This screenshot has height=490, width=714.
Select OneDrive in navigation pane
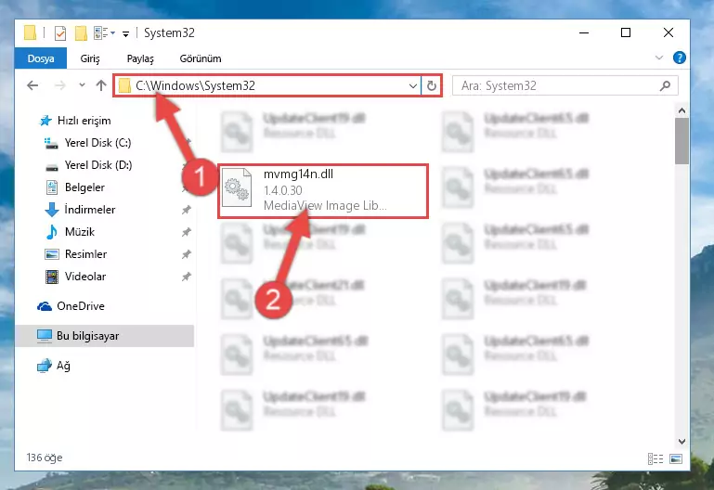coord(71,306)
